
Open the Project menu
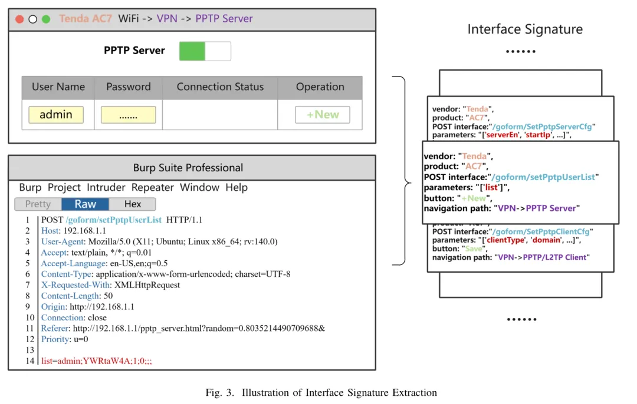click(64, 187)
